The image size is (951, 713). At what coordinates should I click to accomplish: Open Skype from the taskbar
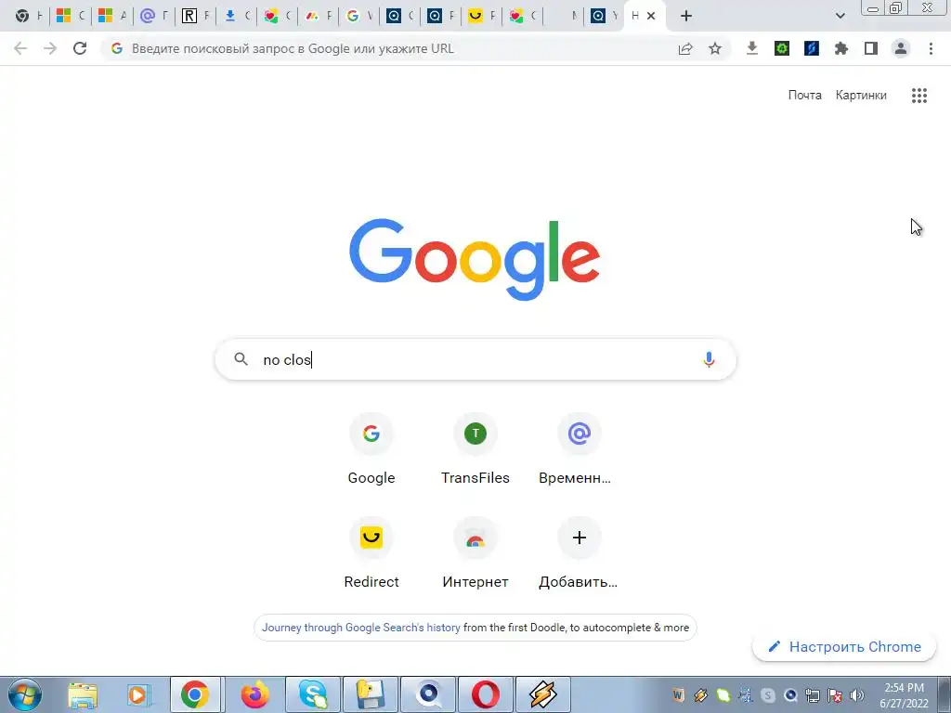[313, 694]
